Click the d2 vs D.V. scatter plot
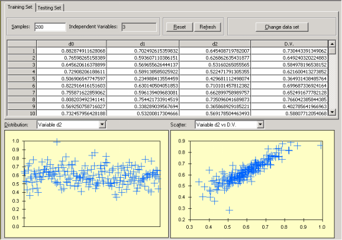Image resolution: width=342 pixels, height=240 pixels. [252, 184]
